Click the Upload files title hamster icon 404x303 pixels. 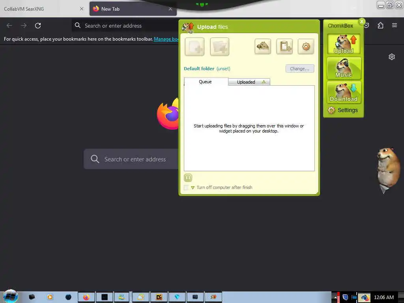[188, 27]
